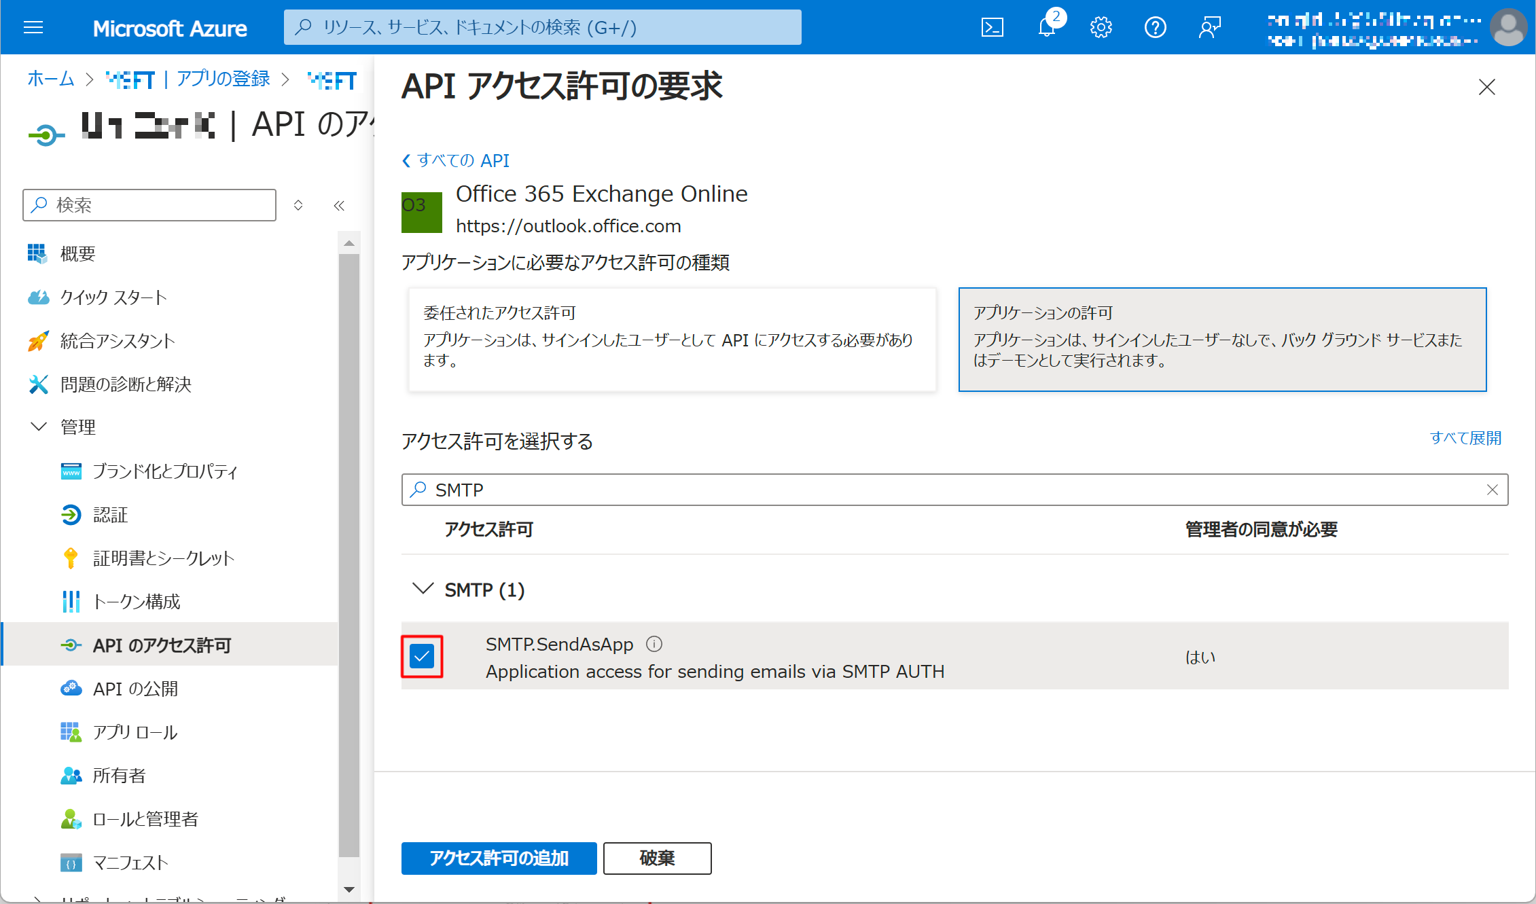Go back to すべての API

coord(456,160)
